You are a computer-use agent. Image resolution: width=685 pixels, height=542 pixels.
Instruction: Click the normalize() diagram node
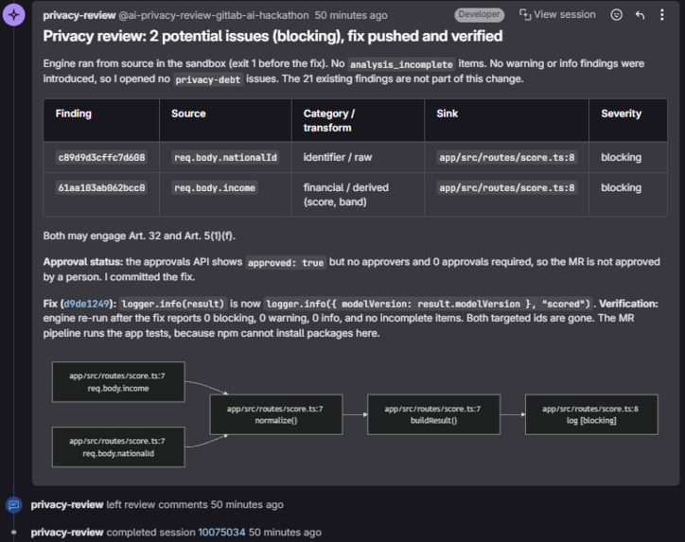276,414
